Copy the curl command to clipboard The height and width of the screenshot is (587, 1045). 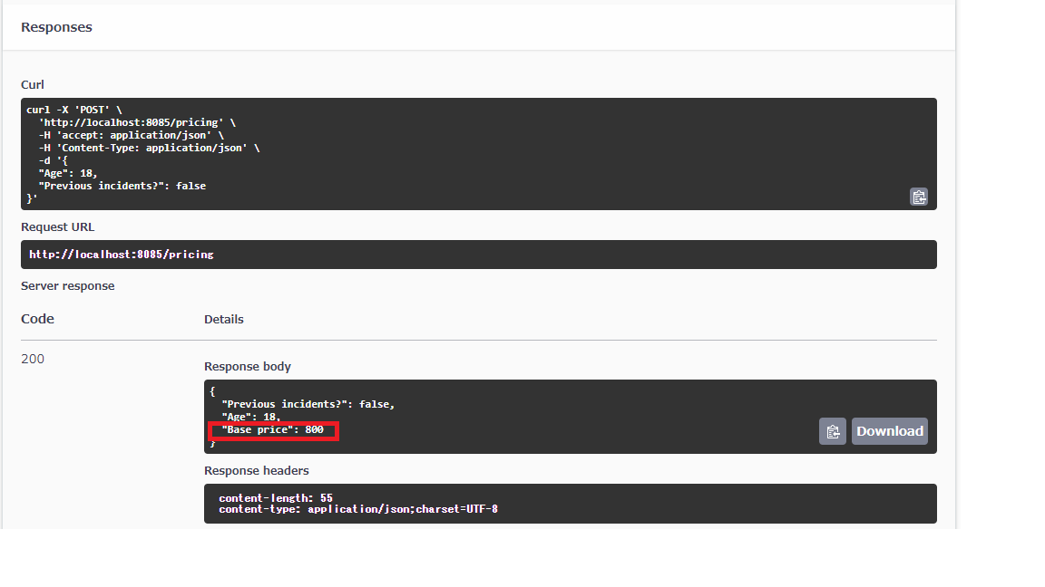[918, 197]
